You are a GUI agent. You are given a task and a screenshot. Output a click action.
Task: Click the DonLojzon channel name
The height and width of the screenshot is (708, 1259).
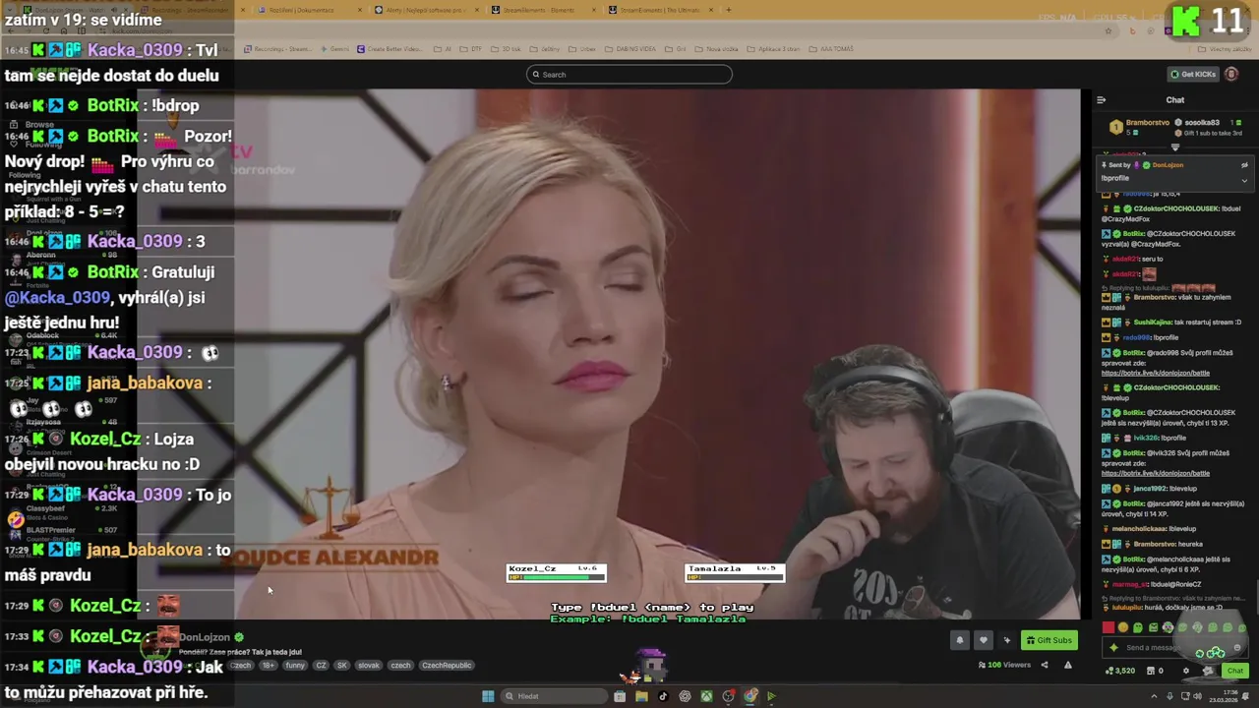point(205,637)
